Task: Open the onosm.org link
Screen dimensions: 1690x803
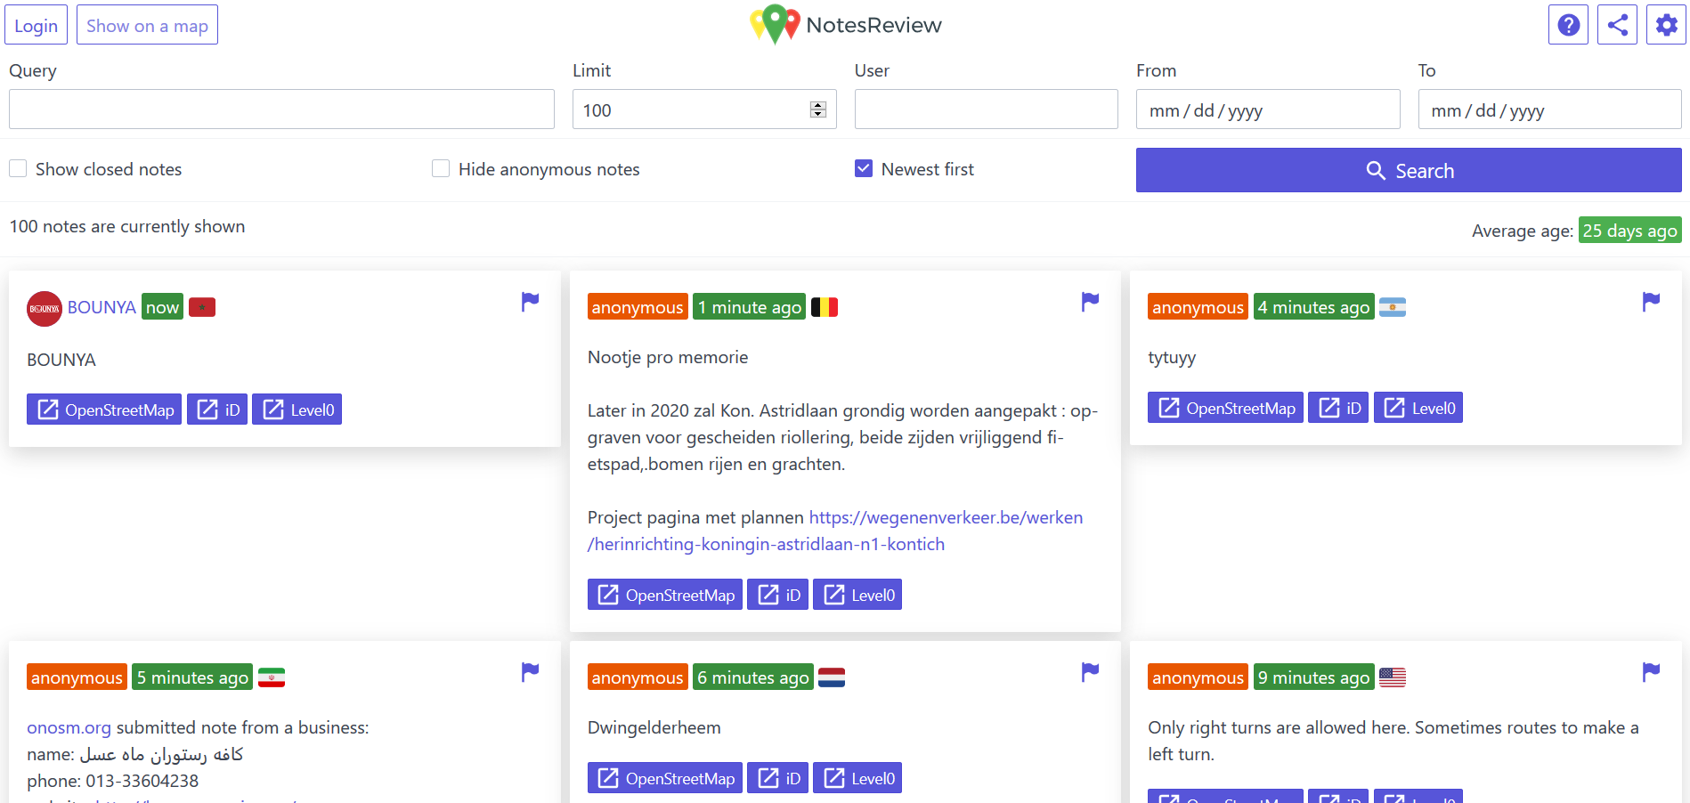Action: click(x=69, y=727)
